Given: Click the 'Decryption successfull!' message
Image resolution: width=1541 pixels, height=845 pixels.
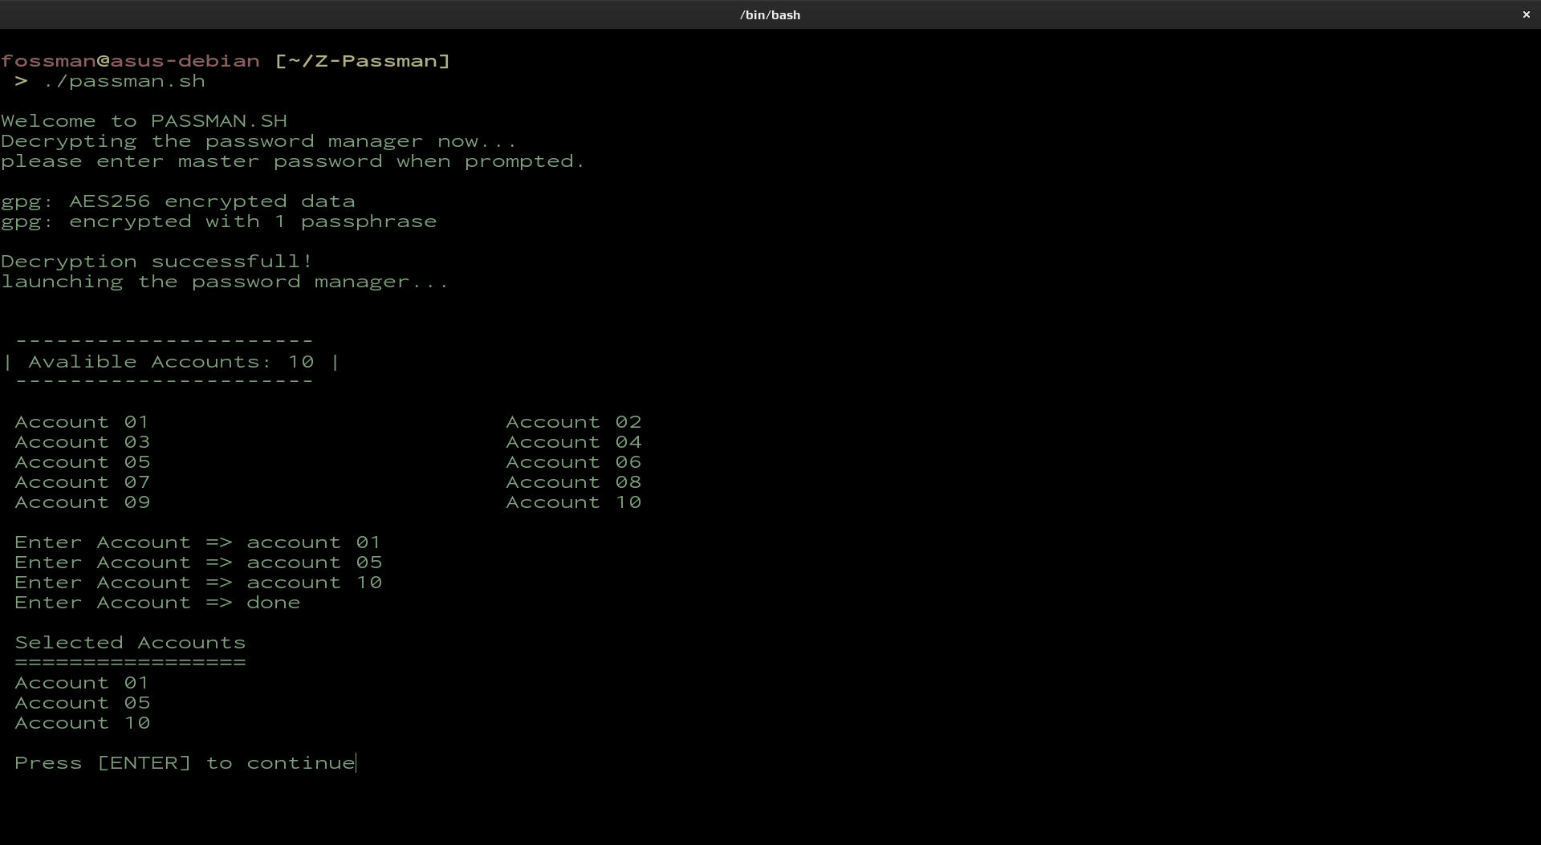Looking at the screenshot, I should (x=157, y=262).
